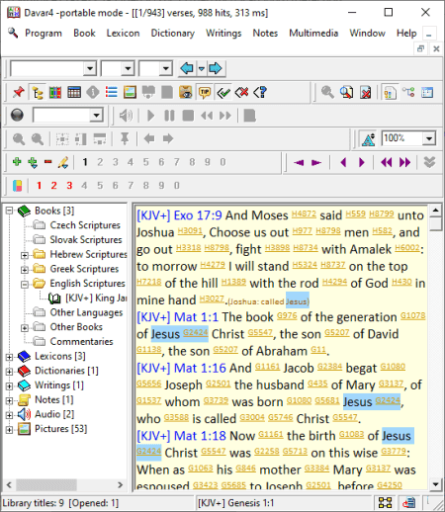Click the clear search results icon
Viewport: 445px width, 512px height.
366,92
